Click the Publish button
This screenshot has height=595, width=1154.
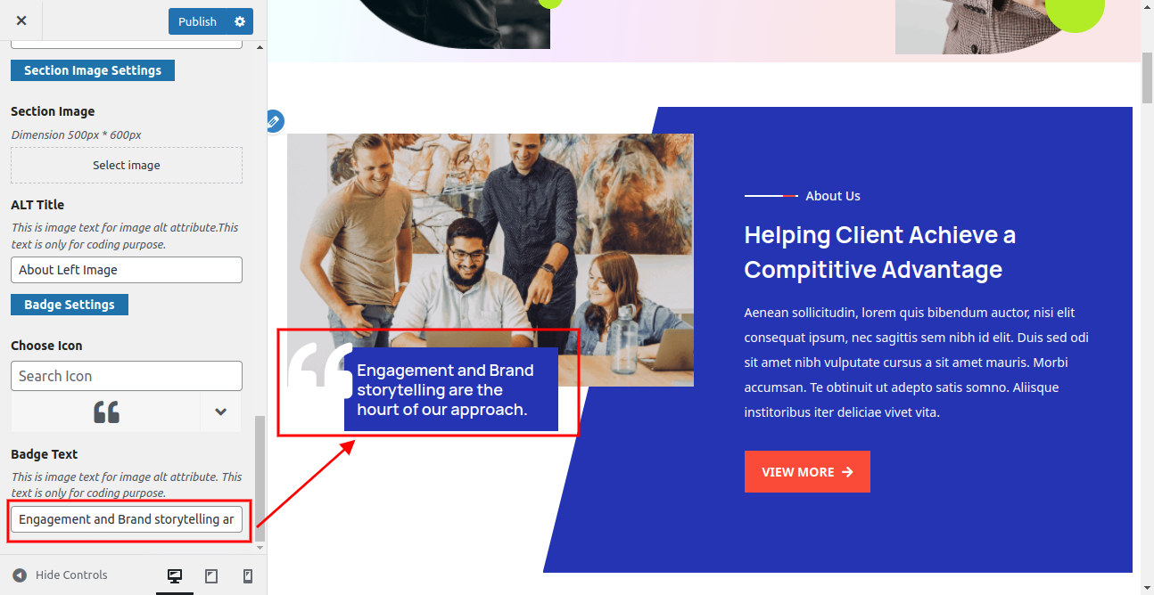(197, 21)
